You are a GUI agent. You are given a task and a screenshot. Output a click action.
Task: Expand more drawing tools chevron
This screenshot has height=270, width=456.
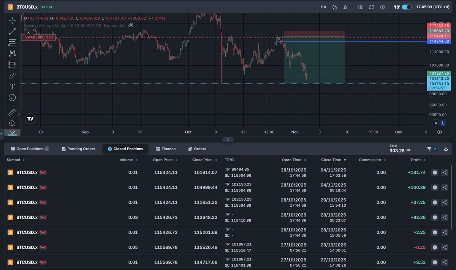[12, 133]
